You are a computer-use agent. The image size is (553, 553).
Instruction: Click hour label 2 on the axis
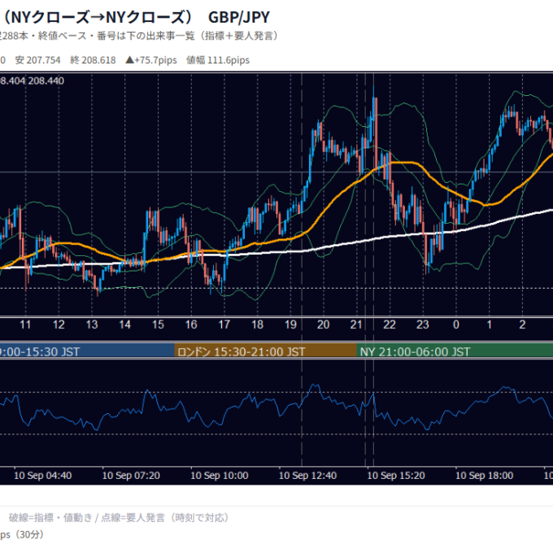pos(522,324)
